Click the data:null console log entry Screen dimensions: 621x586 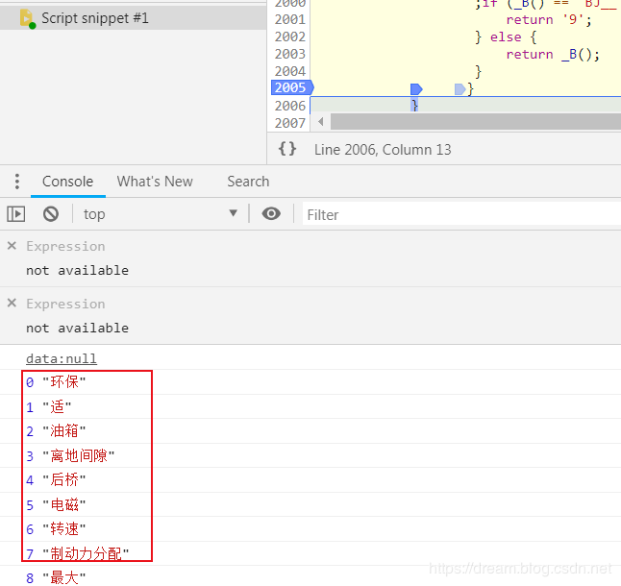pos(62,358)
